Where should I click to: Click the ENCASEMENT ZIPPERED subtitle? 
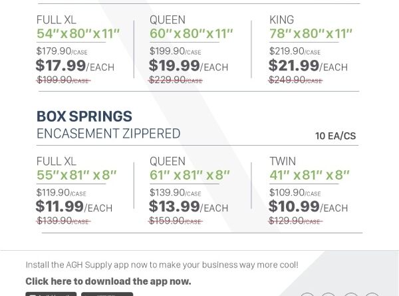(108, 134)
